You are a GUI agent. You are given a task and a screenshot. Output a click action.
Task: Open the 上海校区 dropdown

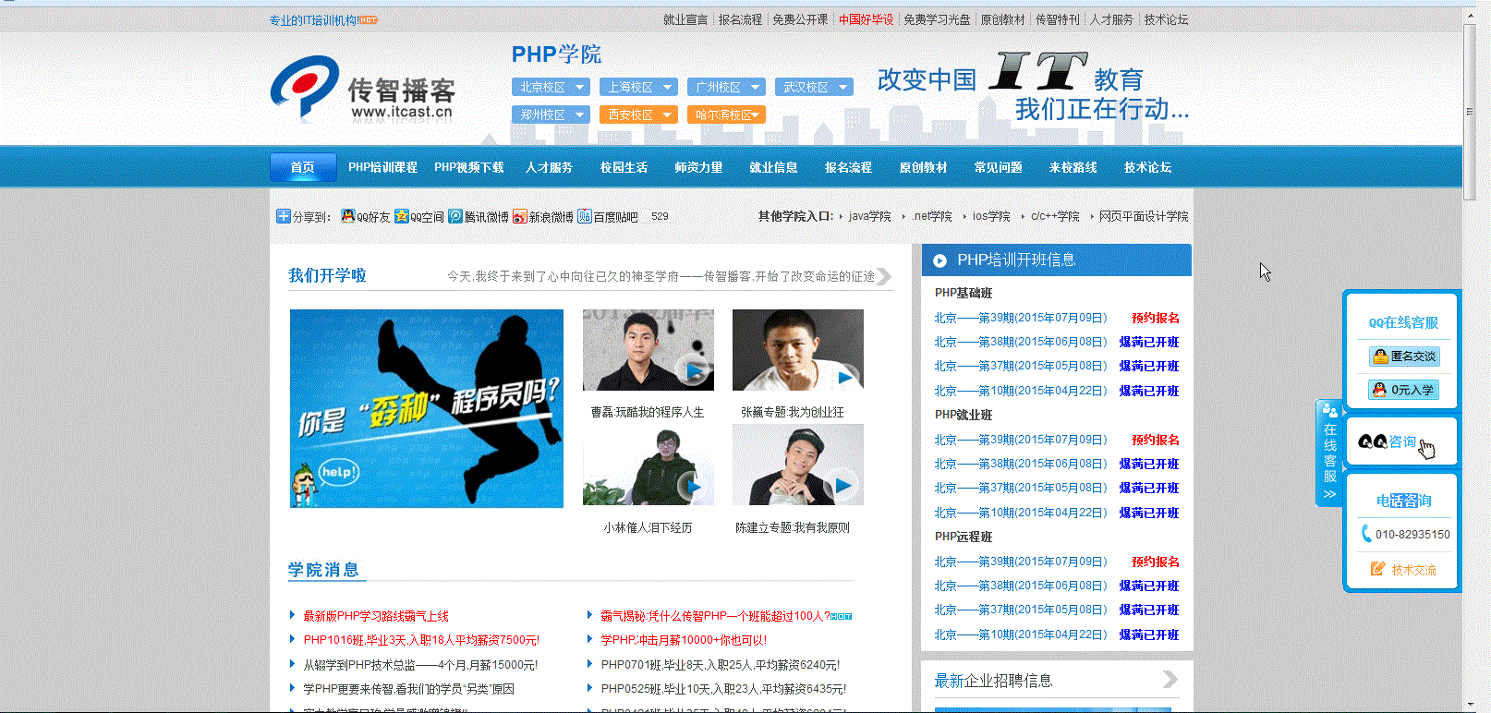click(638, 87)
